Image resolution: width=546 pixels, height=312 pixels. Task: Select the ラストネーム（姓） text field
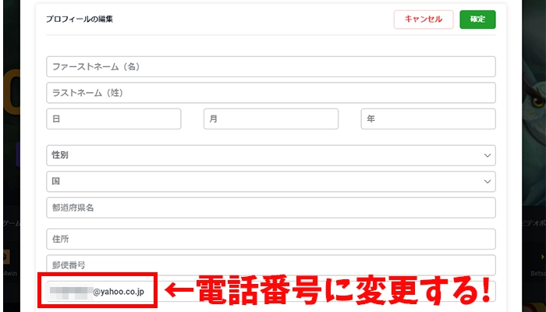271,93
